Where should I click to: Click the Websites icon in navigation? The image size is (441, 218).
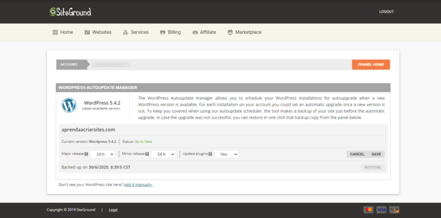[87, 32]
